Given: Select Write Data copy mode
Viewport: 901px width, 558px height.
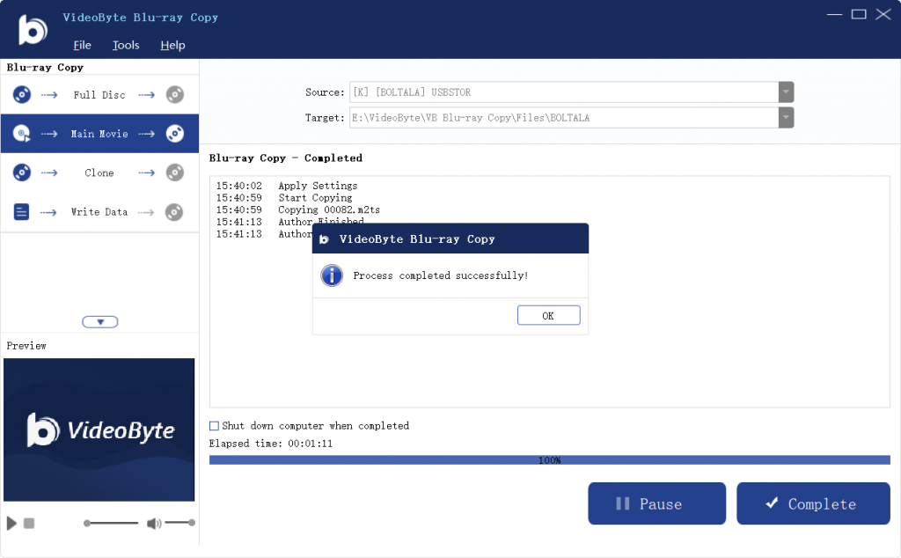Looking at the screenshot, I should click(x=99, y=212).
